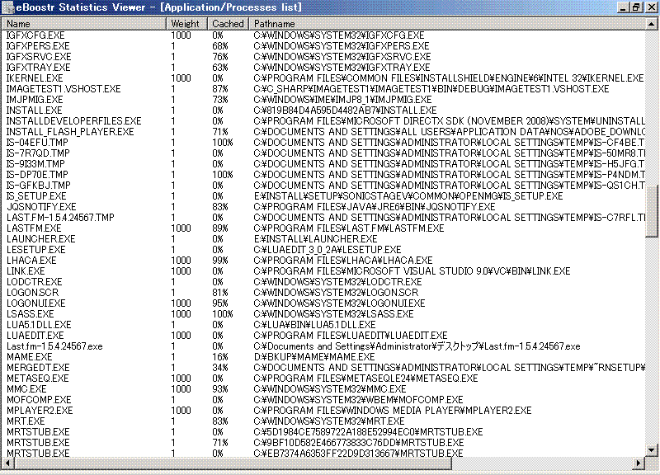The width and height of the screenshot is (660, 475).
Task: Sort list by the Cached column header
Action: click(x=228, y=24)
